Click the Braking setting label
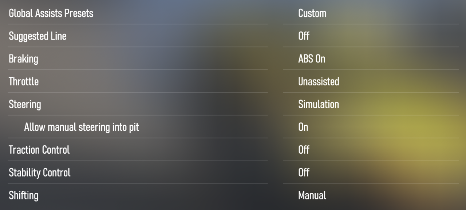 pos(23,59)
